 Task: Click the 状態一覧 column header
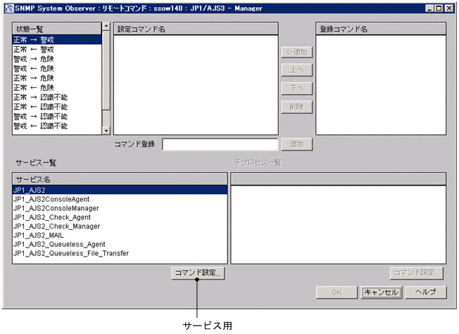point(57,29)
